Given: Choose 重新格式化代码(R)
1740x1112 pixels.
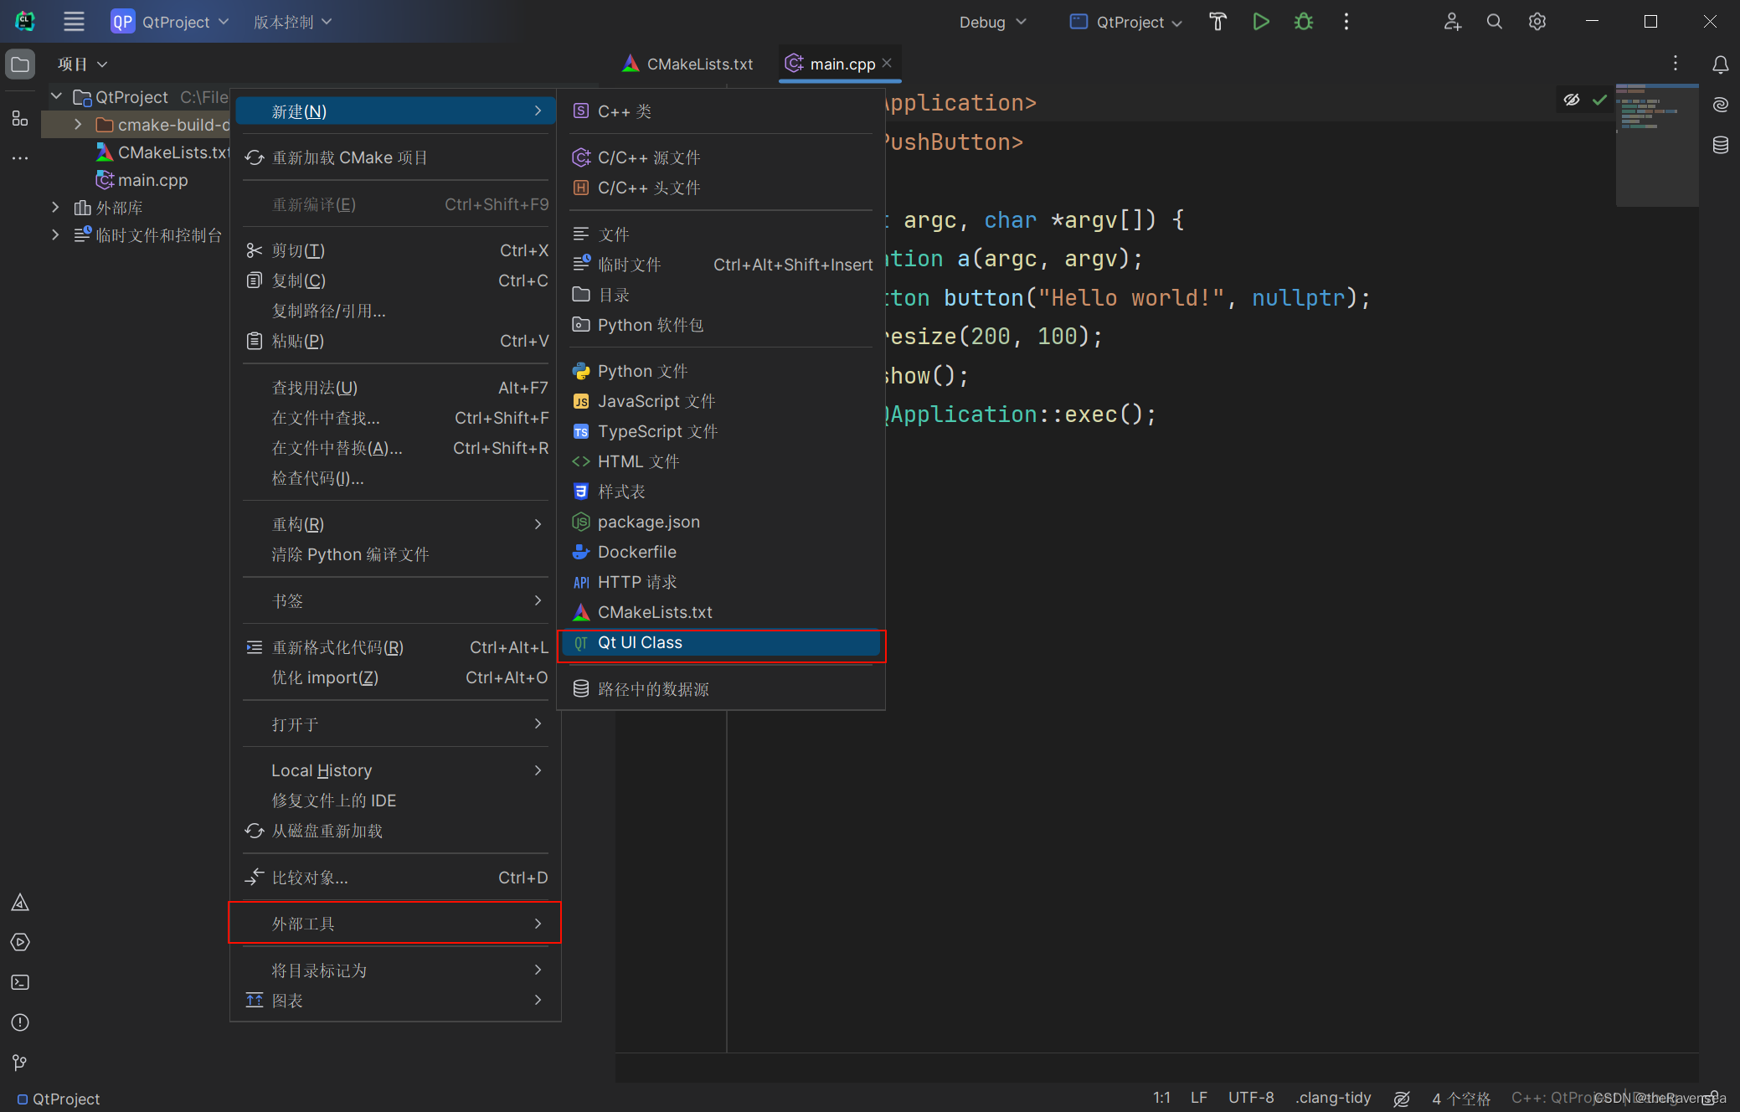Looking at the screenshot, I should pyautogui.click(x=395, y=647).
